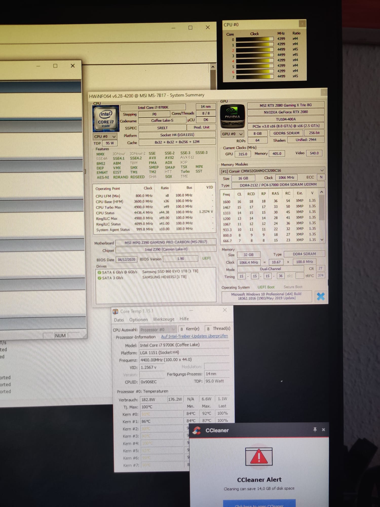
Task: Click the GDDR6 SDRAM memory type value
Action: [286, 133]
